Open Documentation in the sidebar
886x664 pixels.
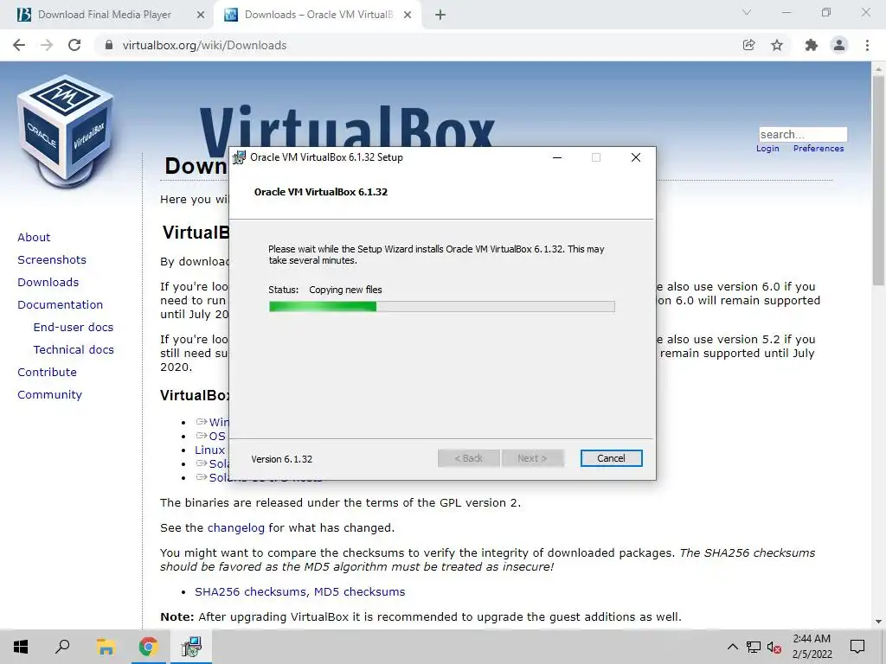(x=60, y=305)
